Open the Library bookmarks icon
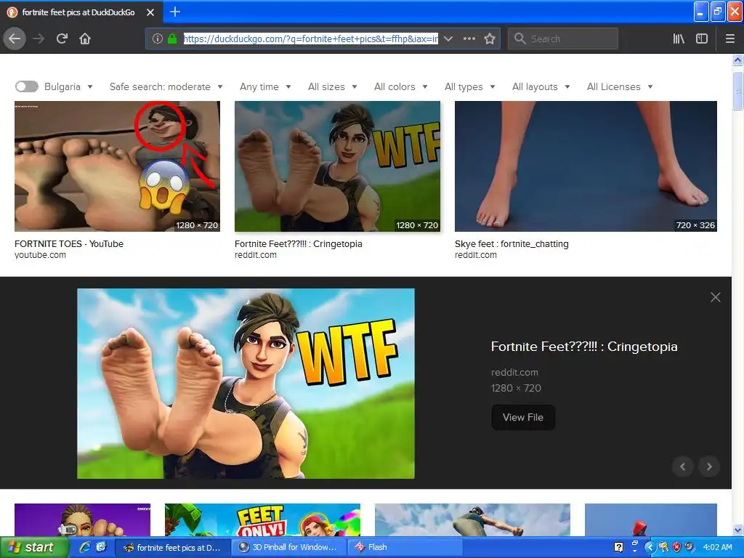 (x=679, y=39)
